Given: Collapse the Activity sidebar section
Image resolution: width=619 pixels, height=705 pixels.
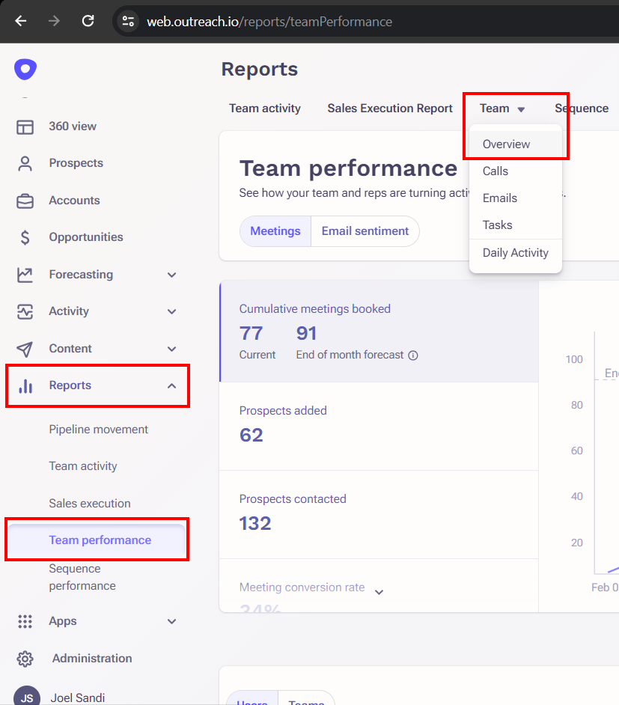Looking at the screenshot, I should 171,311.
